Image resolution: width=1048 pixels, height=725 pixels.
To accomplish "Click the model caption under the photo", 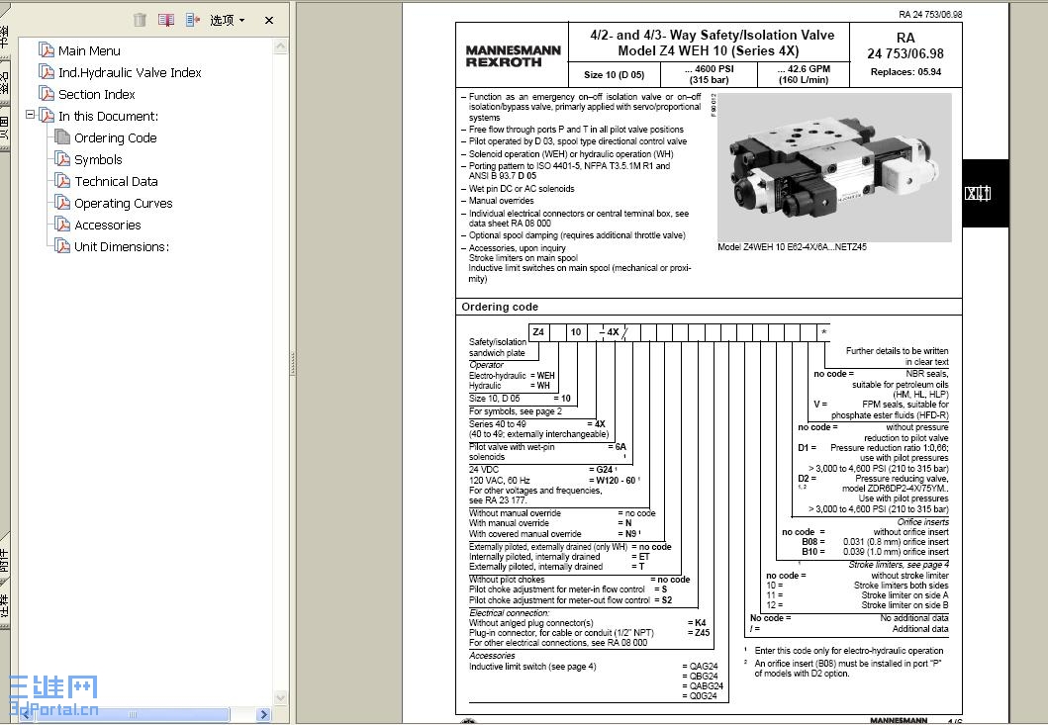I will pos(792,246).
